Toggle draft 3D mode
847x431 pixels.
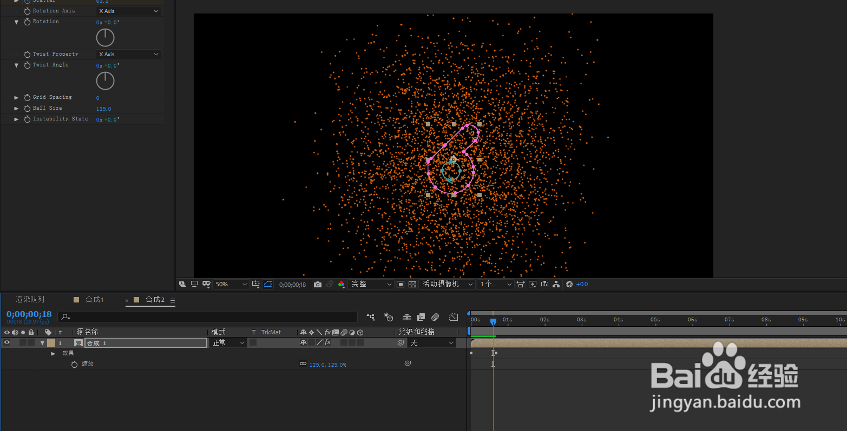389,317
